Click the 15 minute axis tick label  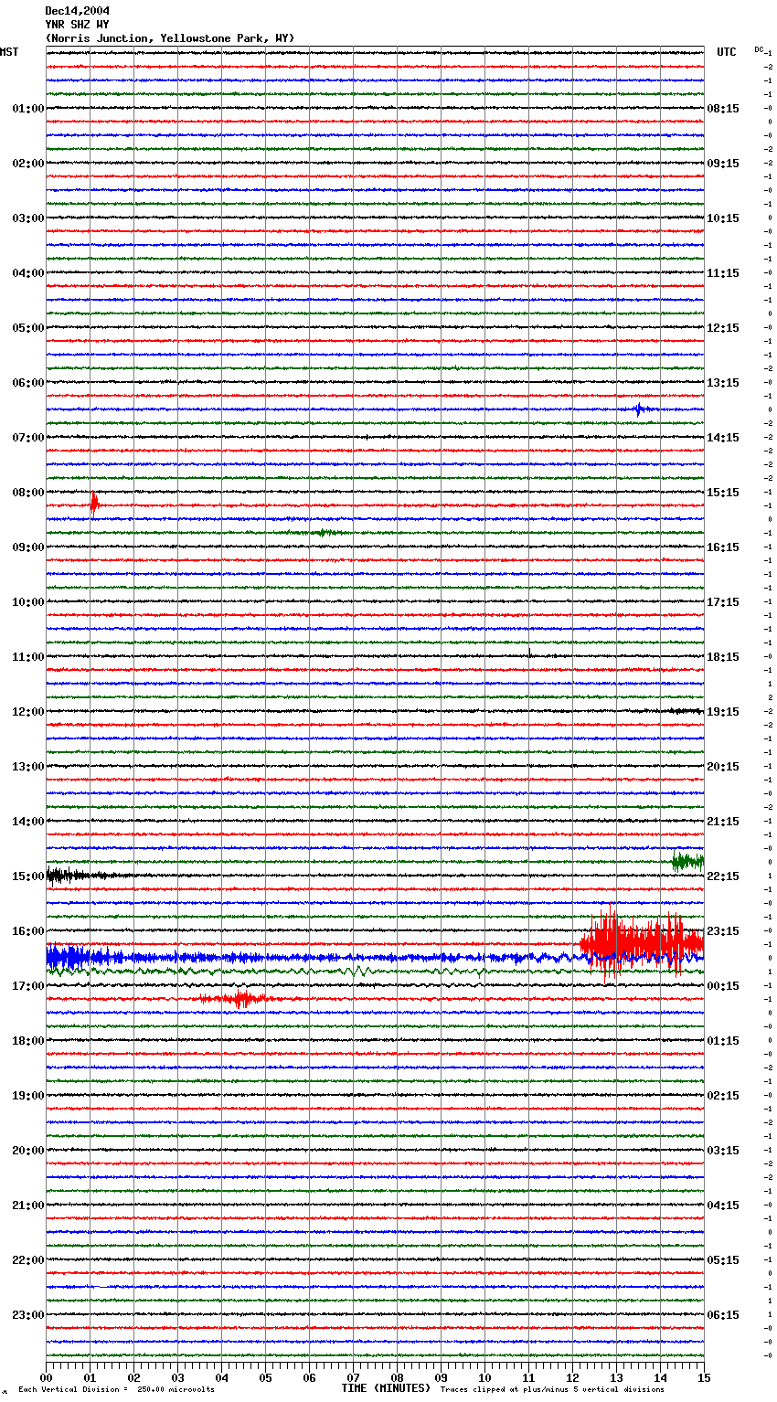point(704,1377)
